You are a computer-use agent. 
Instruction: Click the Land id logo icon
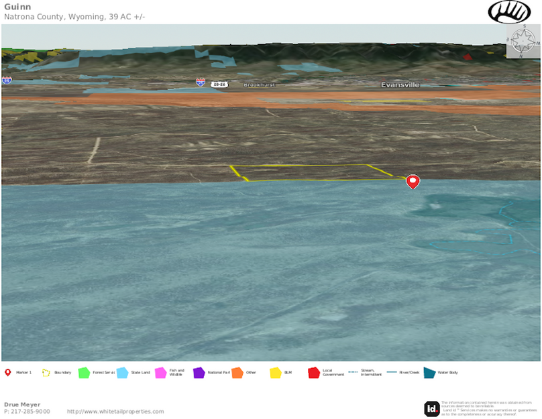pyautogui.click(x=431, y=408)
